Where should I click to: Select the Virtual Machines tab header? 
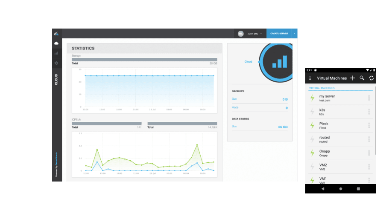click(322, 88)
